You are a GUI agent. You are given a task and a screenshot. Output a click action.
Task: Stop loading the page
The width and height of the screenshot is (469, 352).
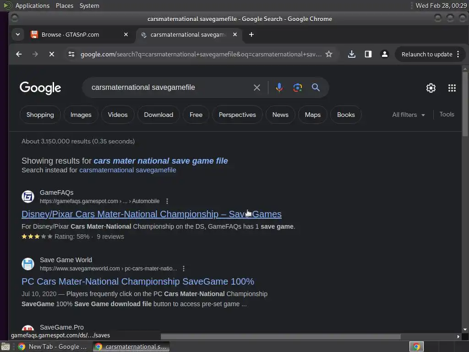[x=51, y=54]
